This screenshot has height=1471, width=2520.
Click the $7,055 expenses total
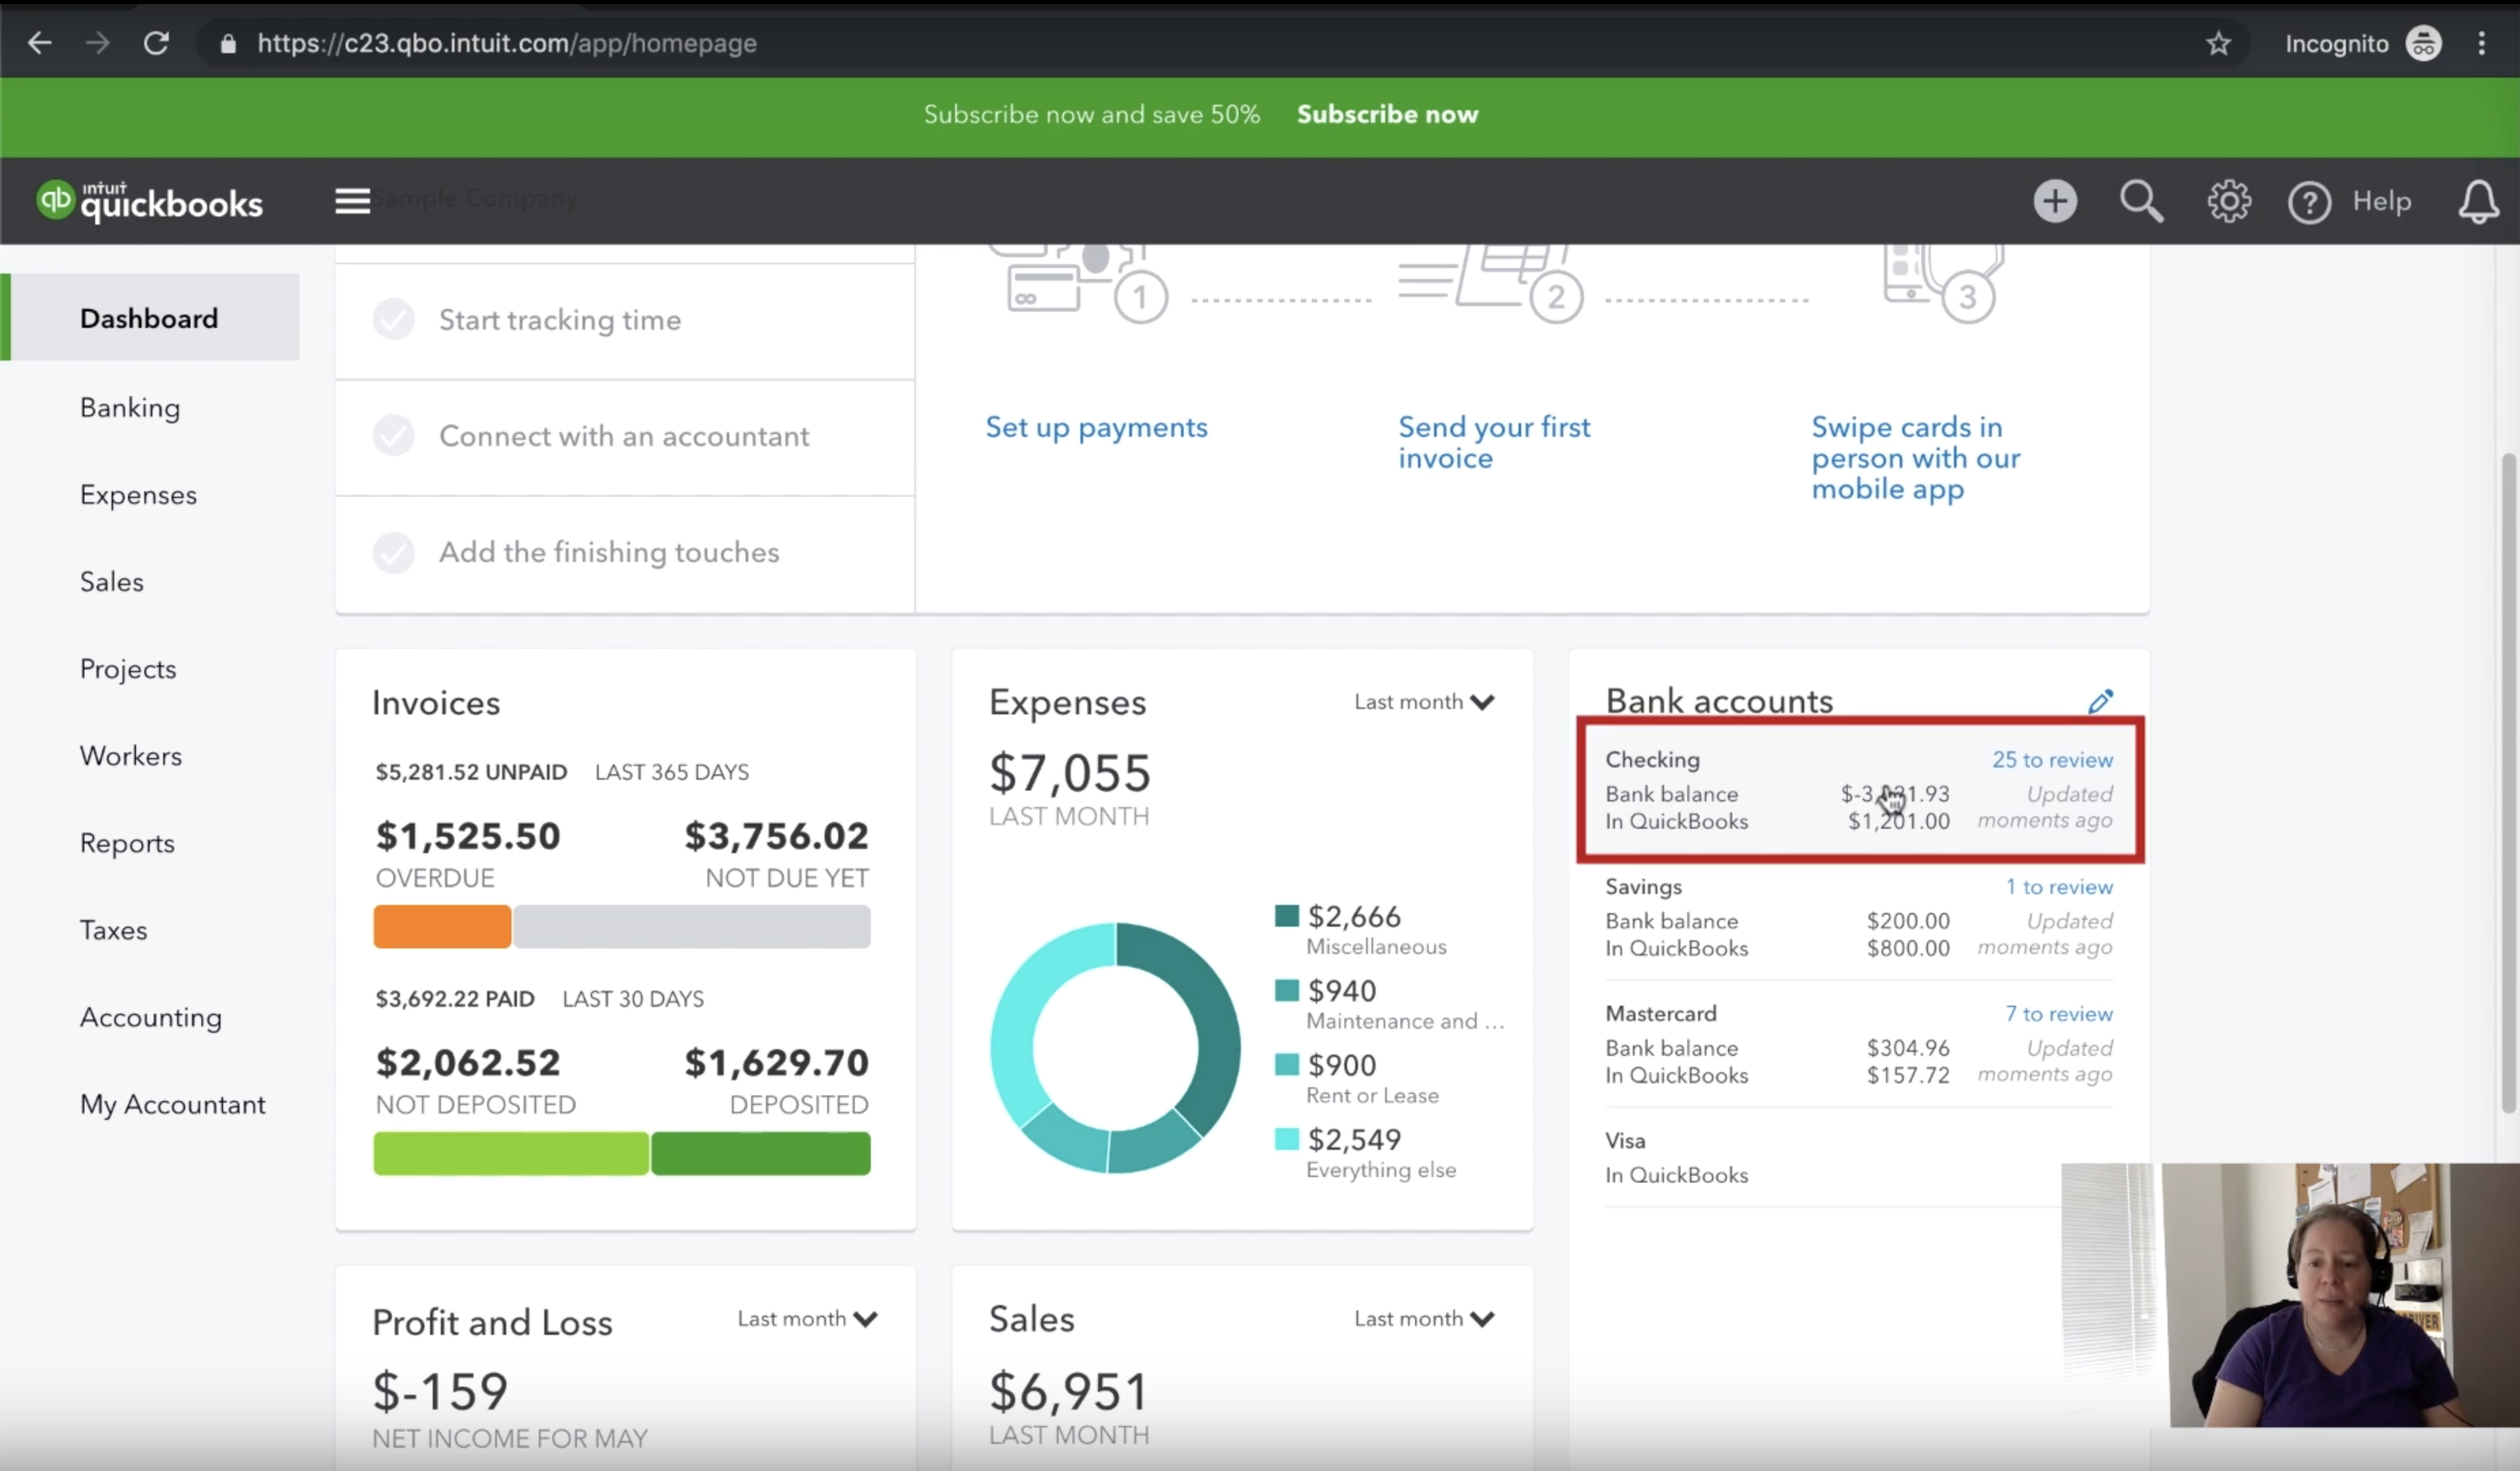pyautogui.click(x=1069, y=773)
